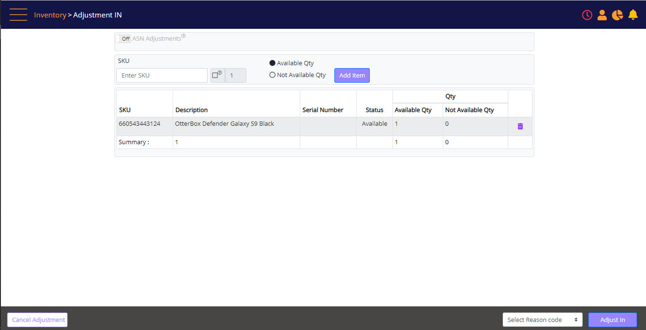
Task: Select the Available Qty radio button
Action: [x=272, y=63]
